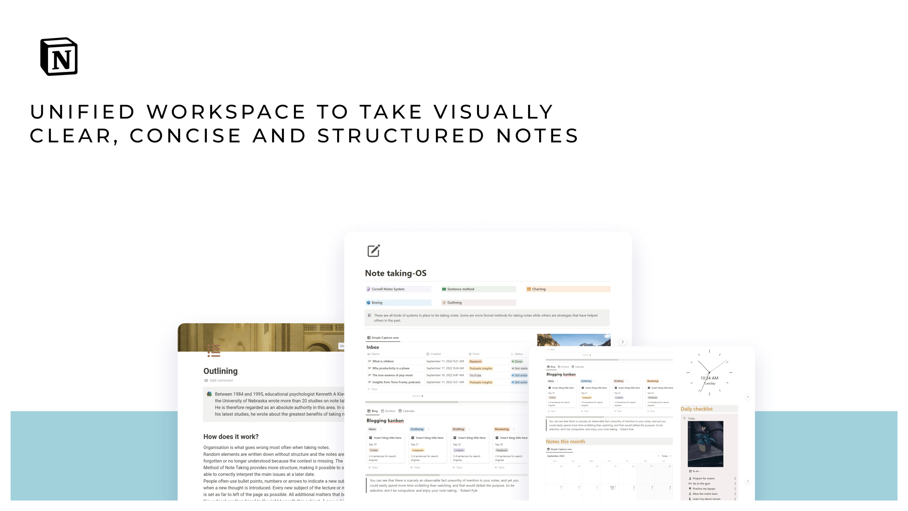Screen dimensions: 908x511
Task: Click the Note taking-OS pencil page icon
Action: point(373,250)
